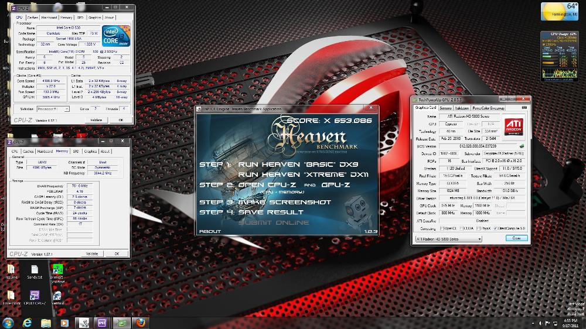Click the ATI Radeon logo in GPU-Z
The width and height of the screenshot is (586, 329).
point(514,126)
